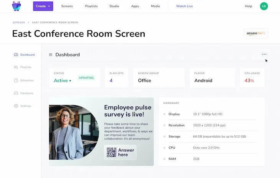
Task: Click the 43% CPU usage value
Action: [249, 81]
